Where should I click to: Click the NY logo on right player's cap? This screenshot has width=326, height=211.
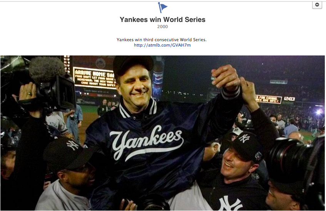coord(244,138)
